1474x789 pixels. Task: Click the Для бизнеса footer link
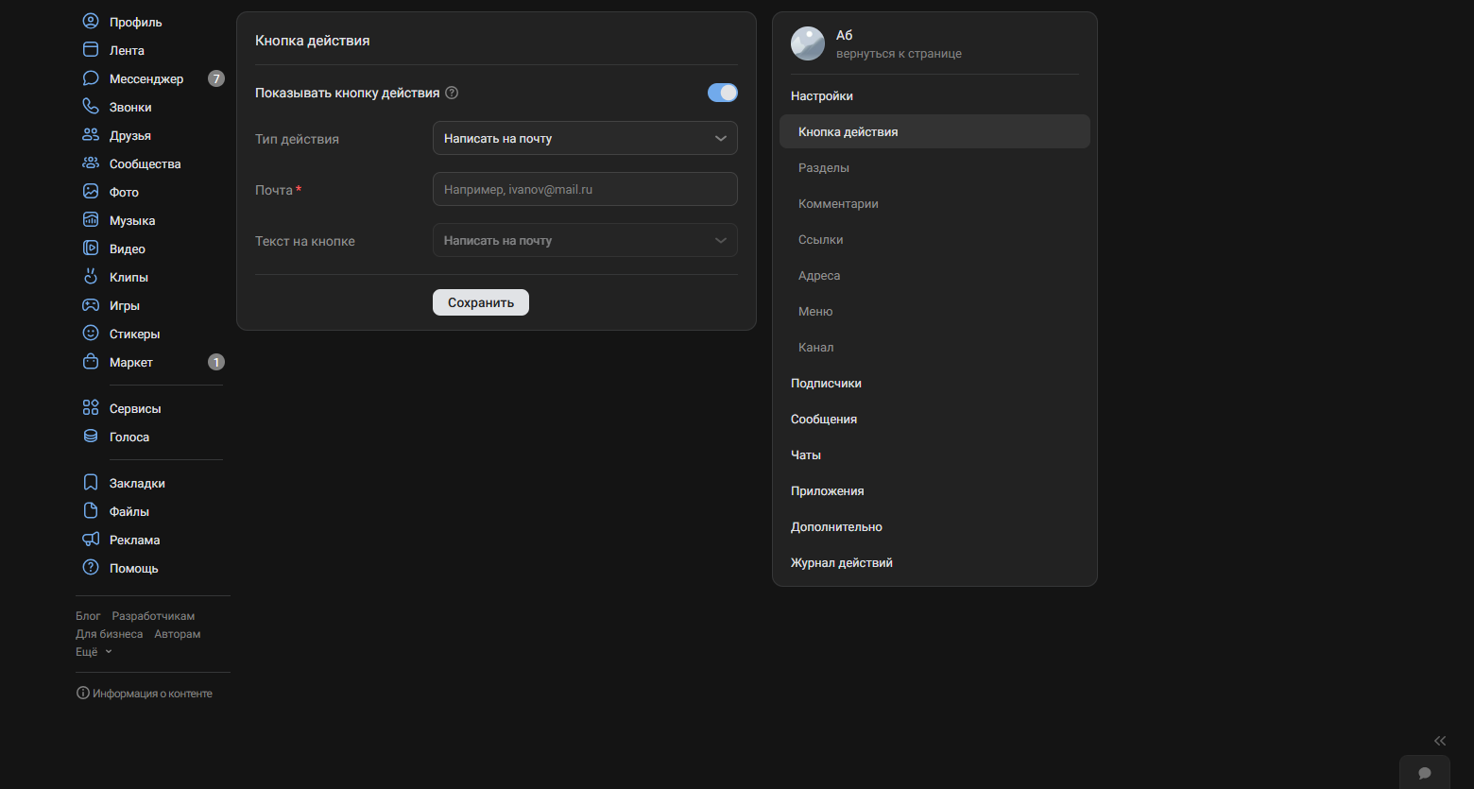pyautogui.click(x=110, y=634)
